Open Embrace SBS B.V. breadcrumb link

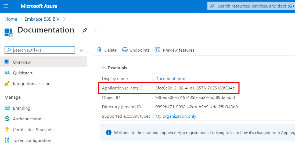pos(42,19)
